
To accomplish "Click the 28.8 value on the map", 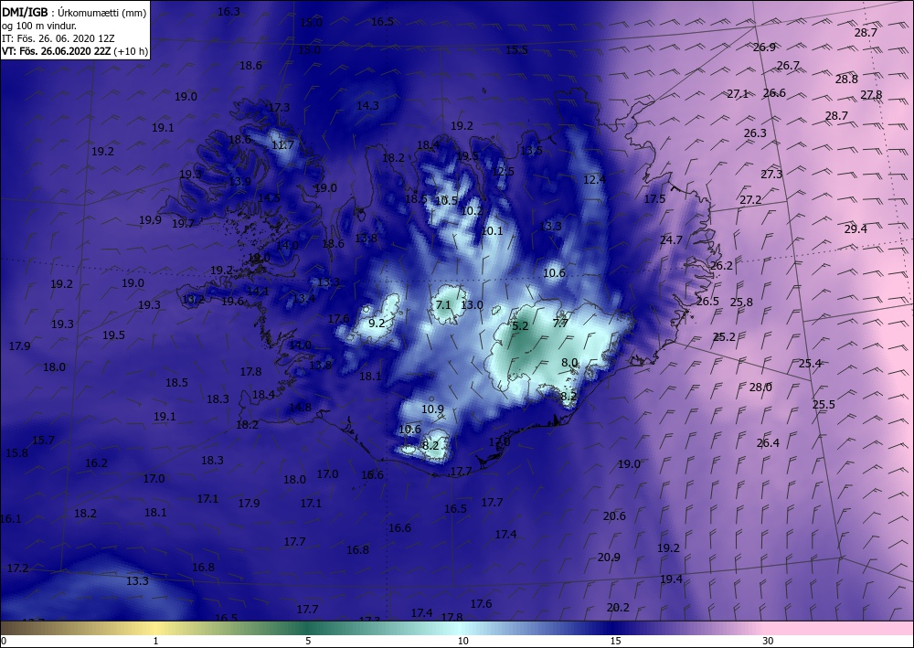I will [846, 79].
